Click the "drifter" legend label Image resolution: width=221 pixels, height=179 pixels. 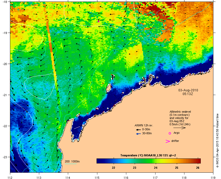tap(175, 141)
